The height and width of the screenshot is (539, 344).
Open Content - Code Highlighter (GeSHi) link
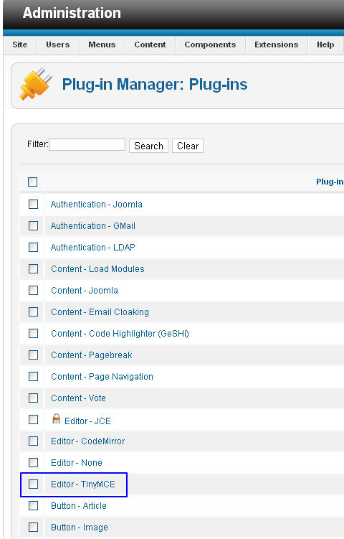pyautogui.click(x=120, y=334)
